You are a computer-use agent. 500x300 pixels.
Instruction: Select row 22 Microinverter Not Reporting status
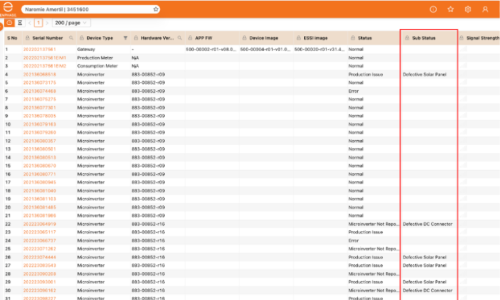pyautogui.click(x=373, y=224)
